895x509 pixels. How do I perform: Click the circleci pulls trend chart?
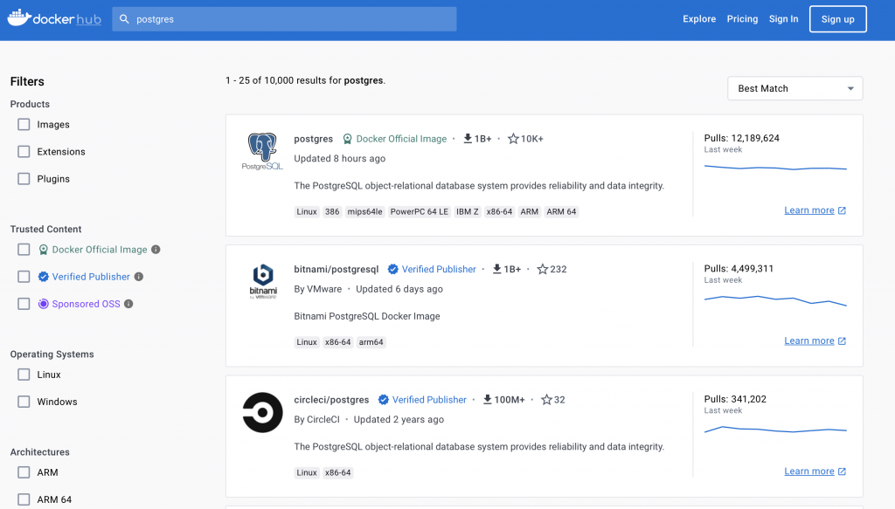coord(775,430)
